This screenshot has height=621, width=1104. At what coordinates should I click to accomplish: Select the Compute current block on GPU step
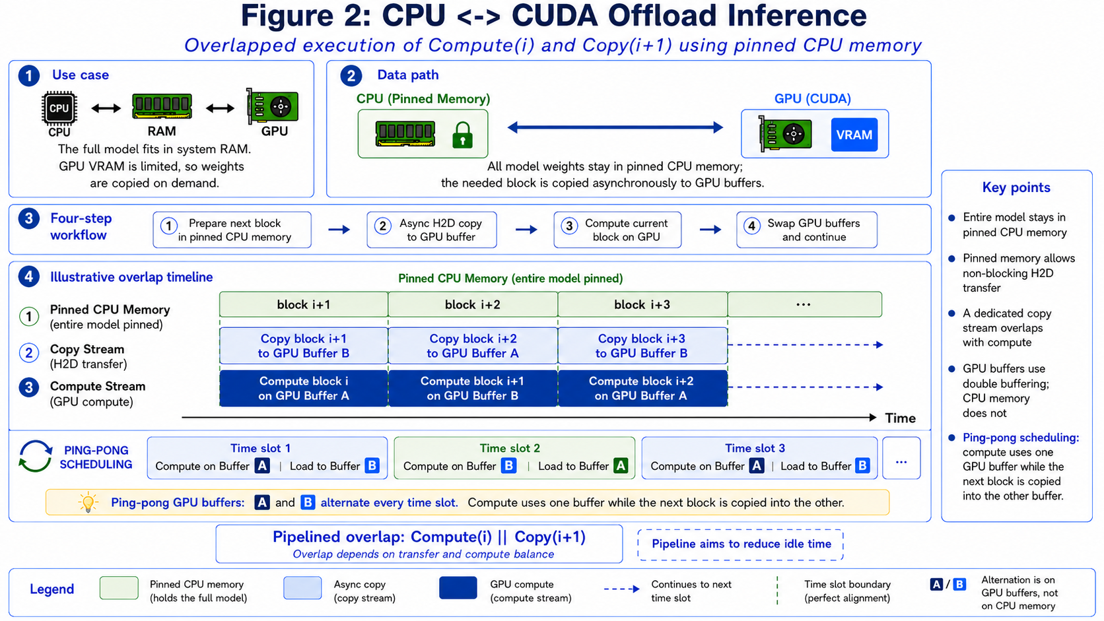[x=617, y=230]
